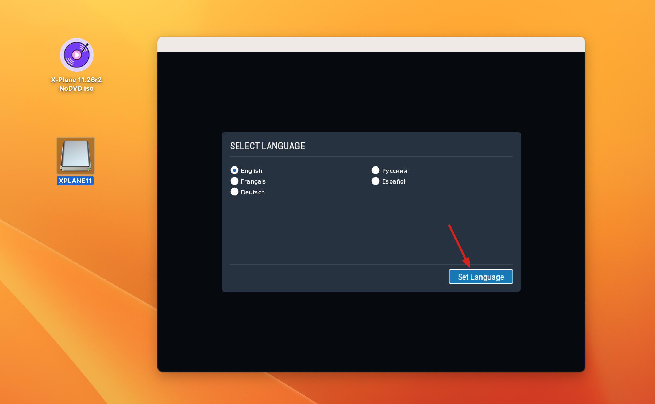Image resolution: width=655 pixels, height=404 pixels.
Task: Select the X-Plane 11.26r2 NoDVD.iso disc icon
Action: coord(76,55)
